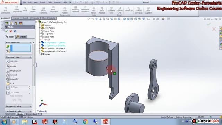Expand the Assem3 root tree node
222x125 pixels.
click(36, 22)
